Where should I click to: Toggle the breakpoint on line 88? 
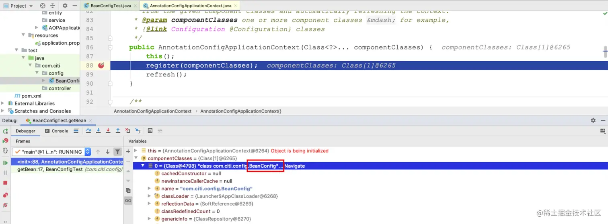(101, 65)
